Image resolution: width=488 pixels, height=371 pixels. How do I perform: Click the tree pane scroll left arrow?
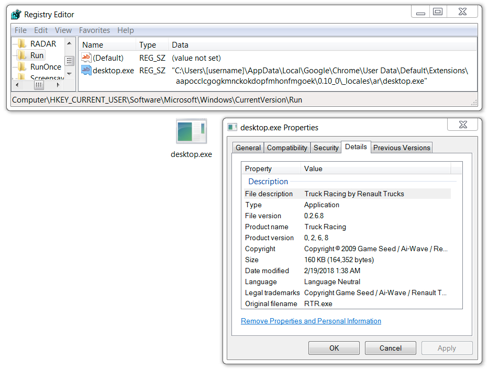[x=17, y=85]
